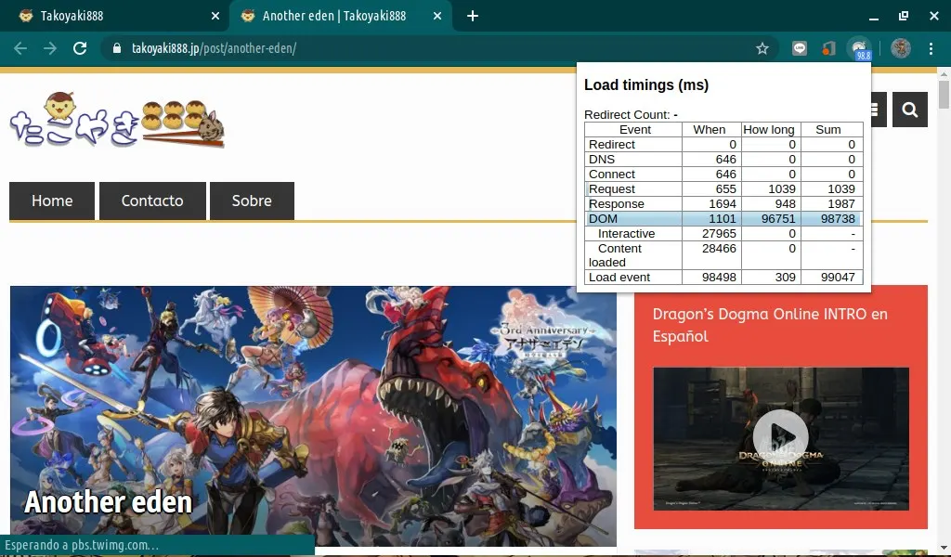Select the How long column header
The width and height of the screenshot is (951, 557).
[x=768, y=130]
